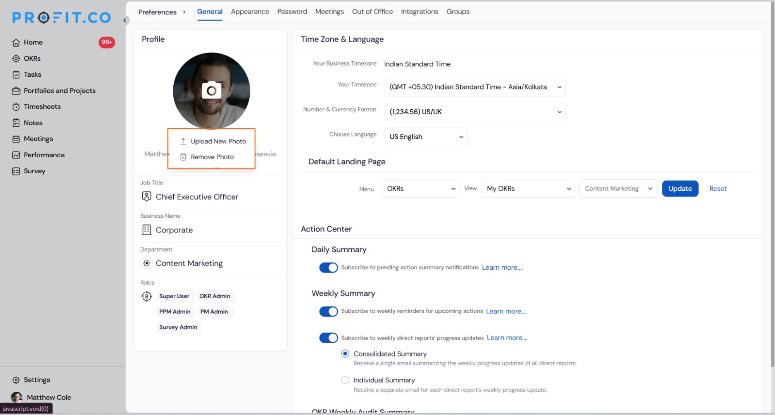
Task: Open the Integrations tab
Action: (x=419, y=12)
